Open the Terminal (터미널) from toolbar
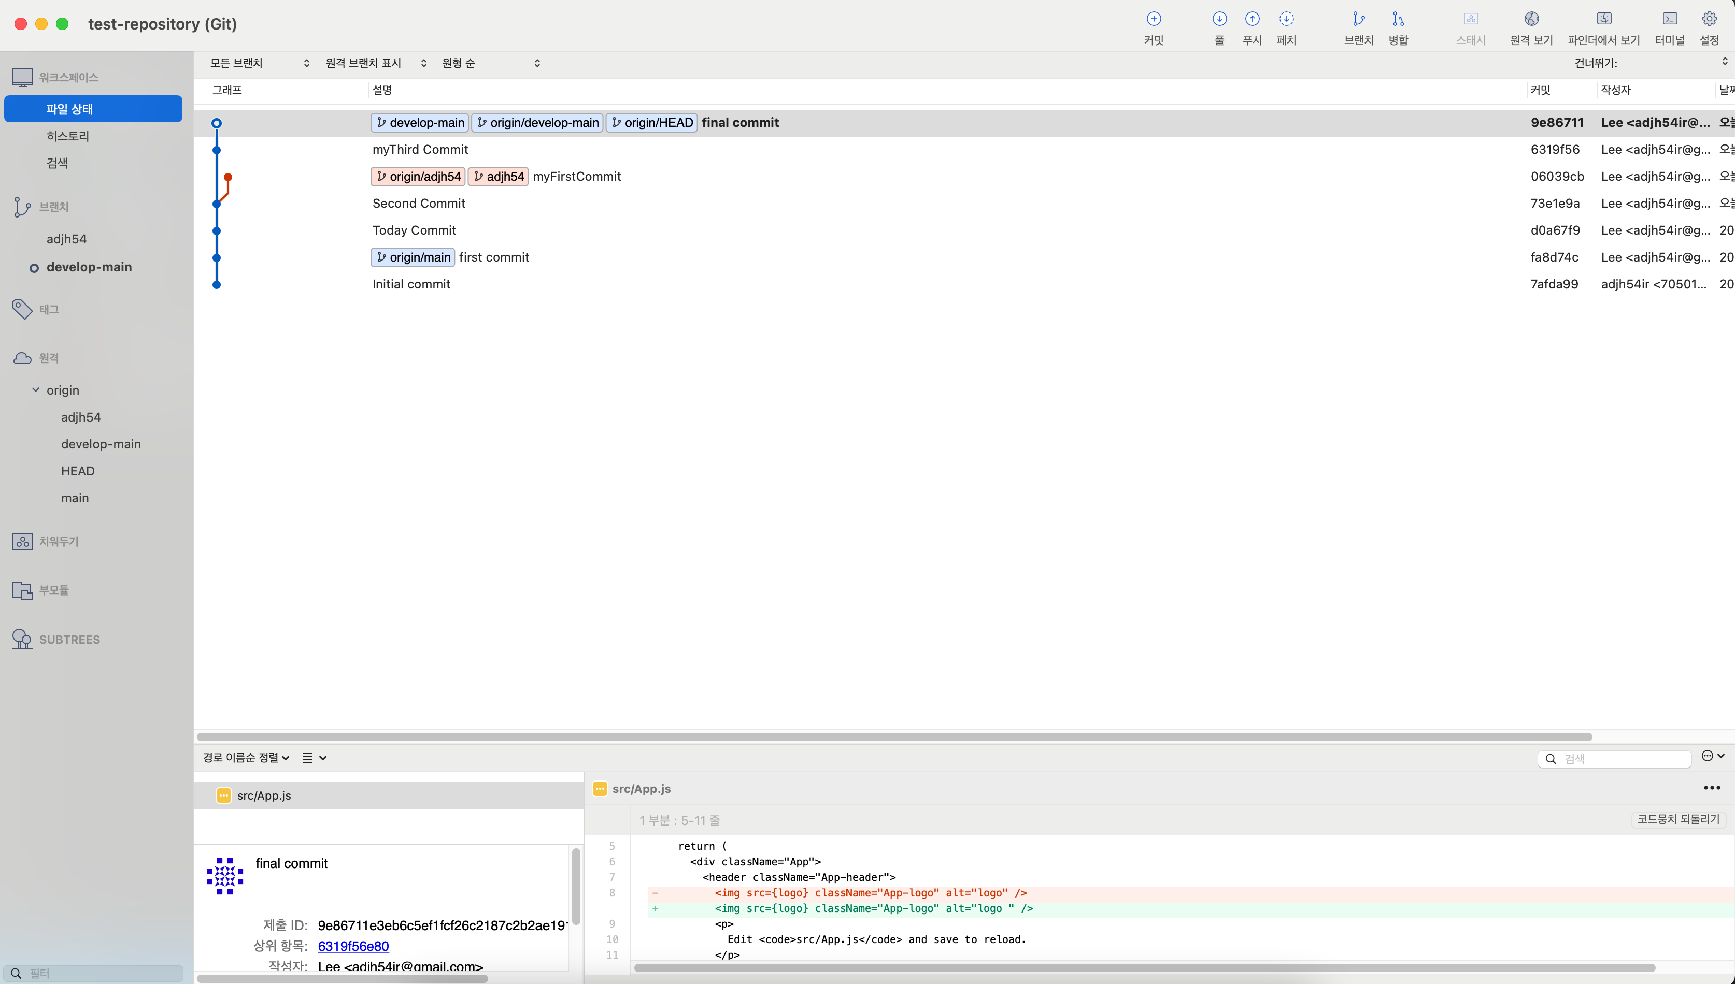 1669,20
